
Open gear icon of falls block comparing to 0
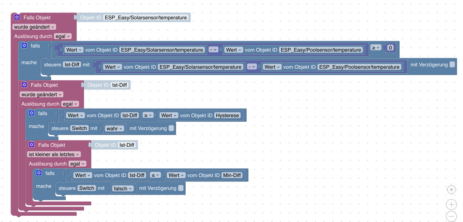pyautogui.click(x=24, y=46)
